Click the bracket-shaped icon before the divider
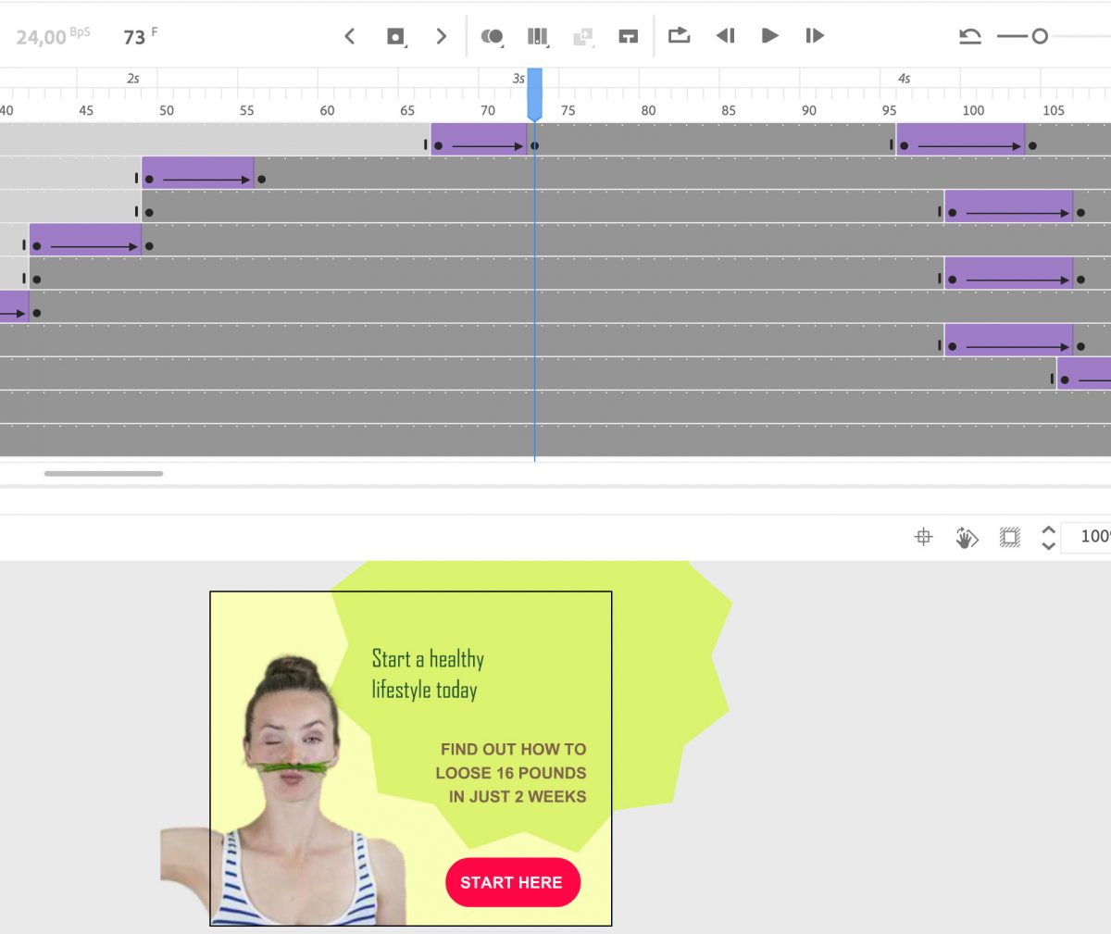 click(x=629, y=36)
